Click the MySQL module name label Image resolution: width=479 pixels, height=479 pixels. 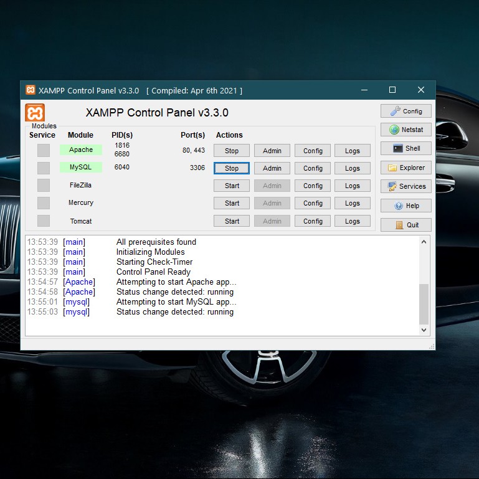(x=80, y=167)
